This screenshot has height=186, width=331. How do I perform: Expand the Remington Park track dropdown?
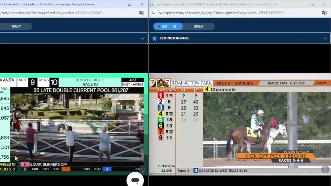[x=325, y=38]
